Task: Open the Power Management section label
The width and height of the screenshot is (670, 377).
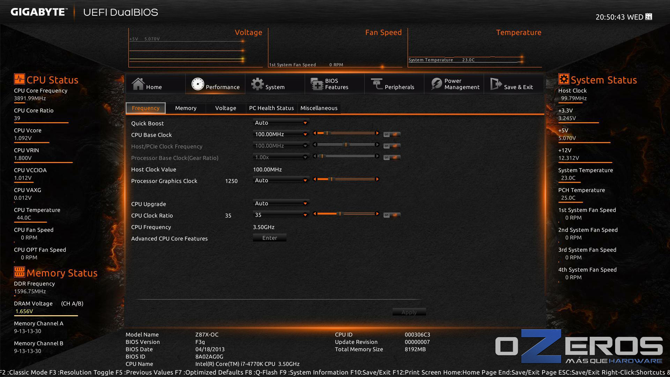Action: click(x=462, y=84)
